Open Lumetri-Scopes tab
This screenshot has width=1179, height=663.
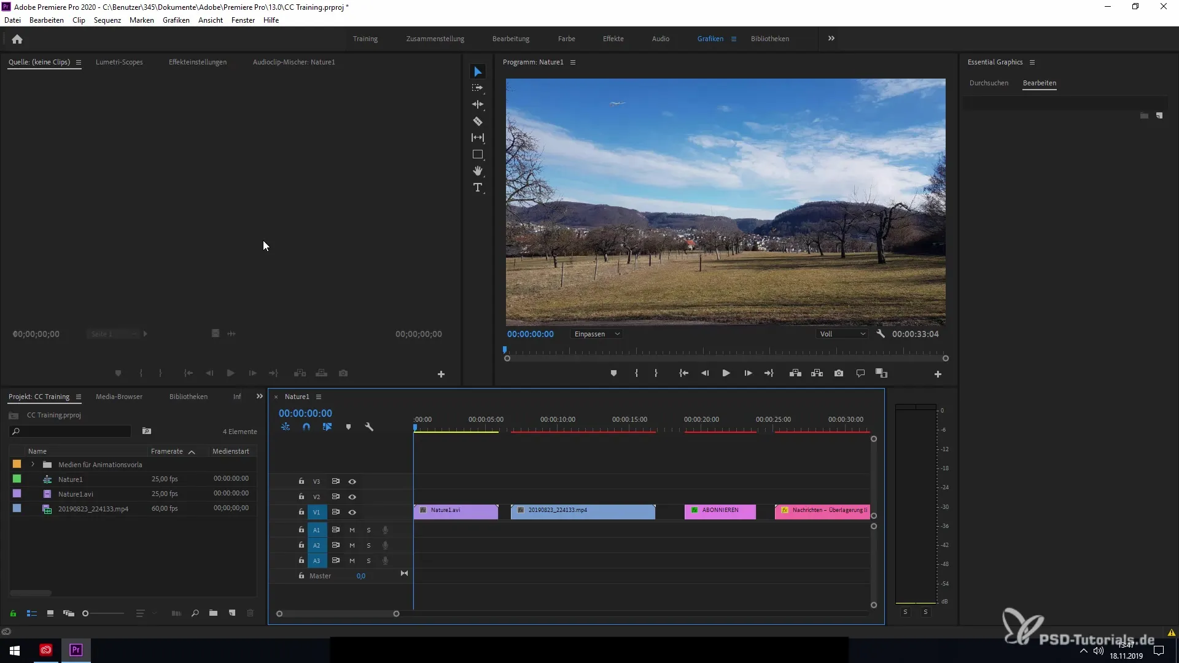point(119,62)
